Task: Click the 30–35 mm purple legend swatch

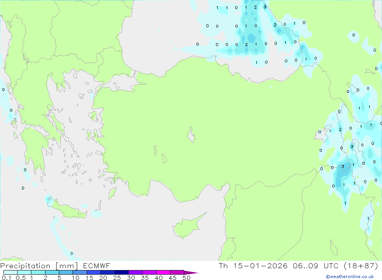Action: 136,272
